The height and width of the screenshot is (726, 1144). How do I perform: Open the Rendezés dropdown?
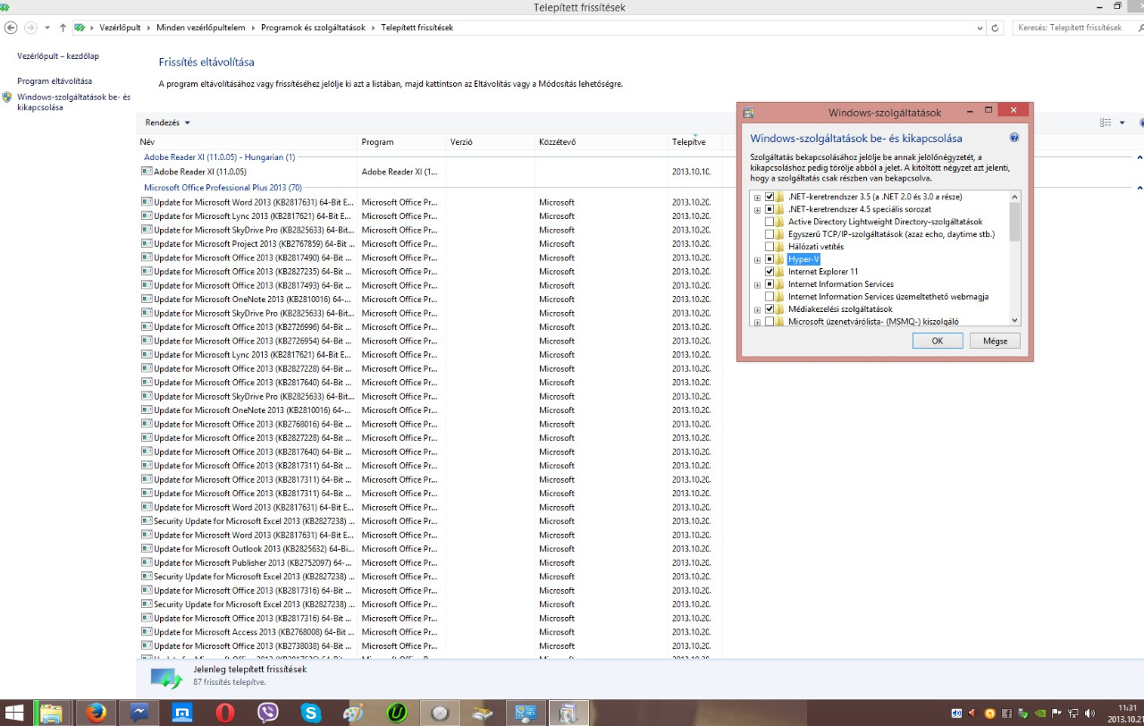click(168, 122)
